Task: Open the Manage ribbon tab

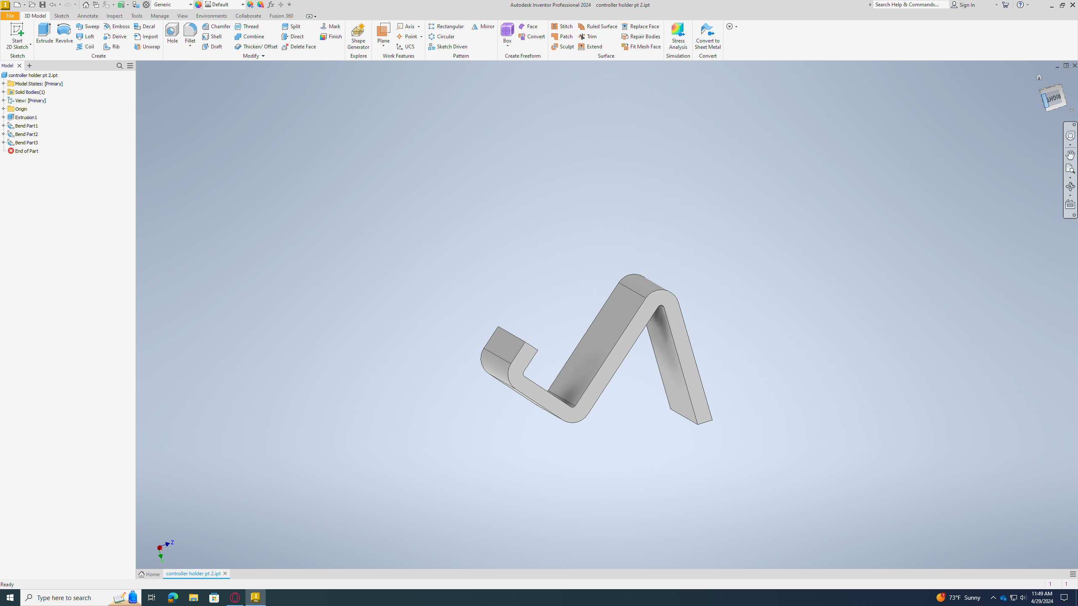Action: [160, 16]
